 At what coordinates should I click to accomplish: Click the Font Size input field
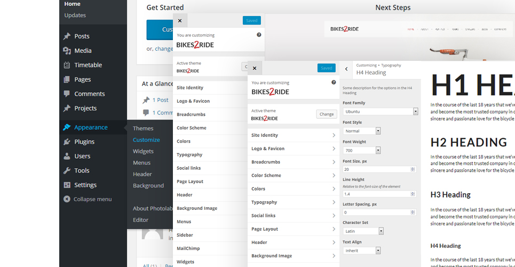click(x=379, y=169)
